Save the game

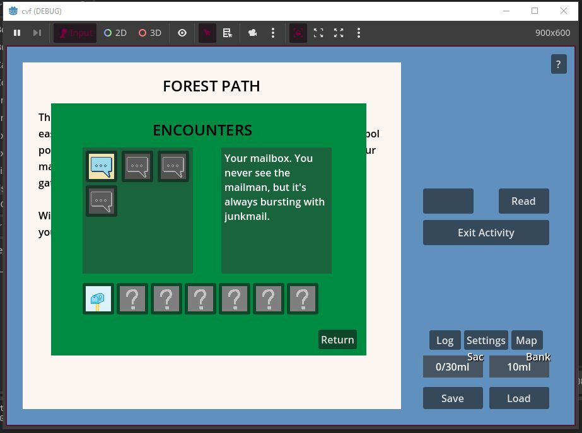[453, 398]
